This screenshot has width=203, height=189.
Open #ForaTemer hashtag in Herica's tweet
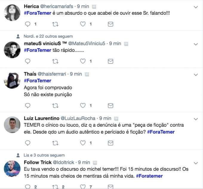38,13
